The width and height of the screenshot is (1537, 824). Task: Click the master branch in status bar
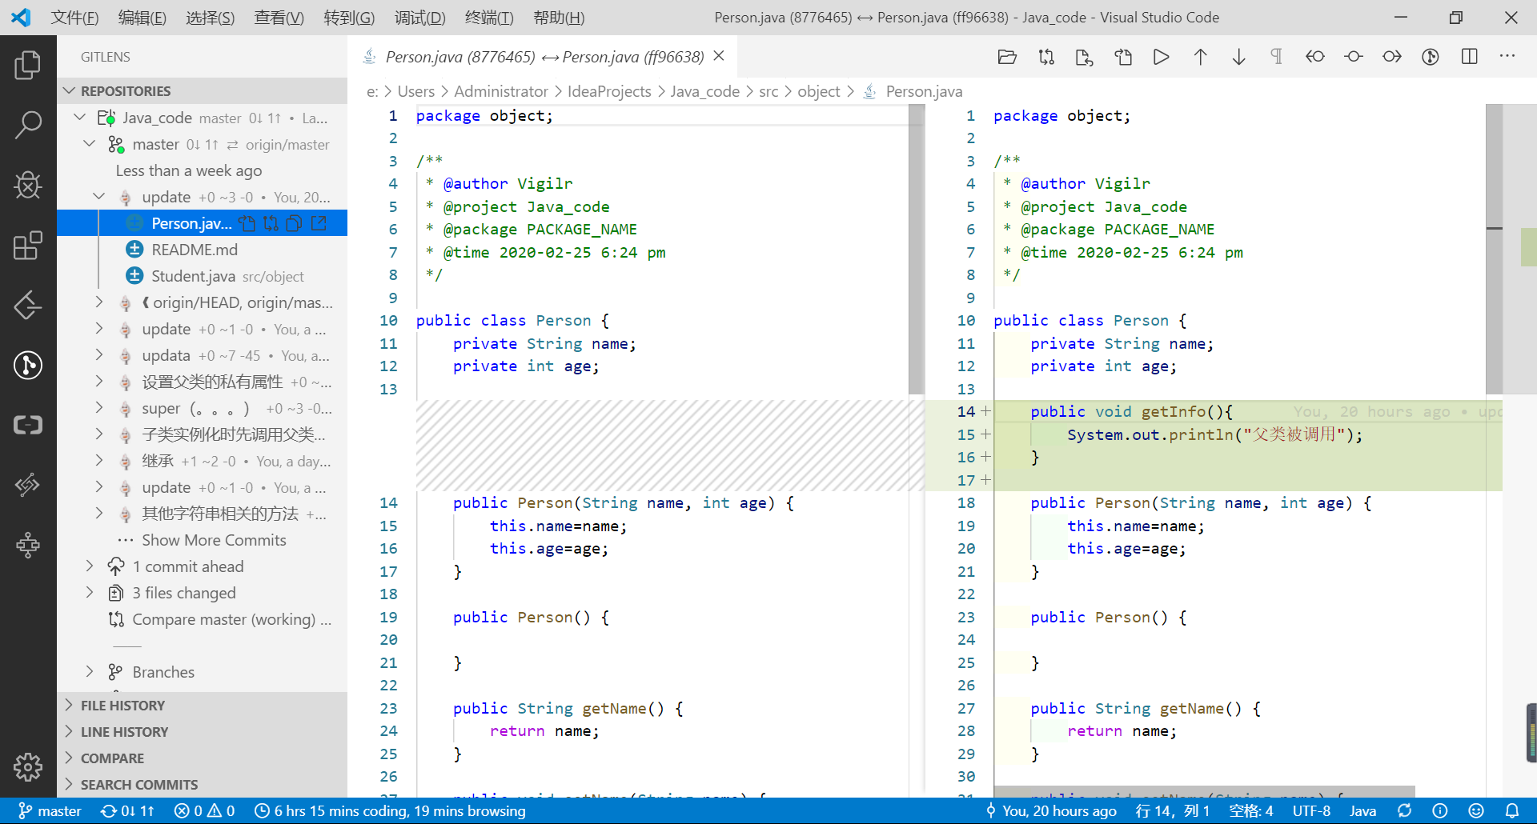[50, 810]
